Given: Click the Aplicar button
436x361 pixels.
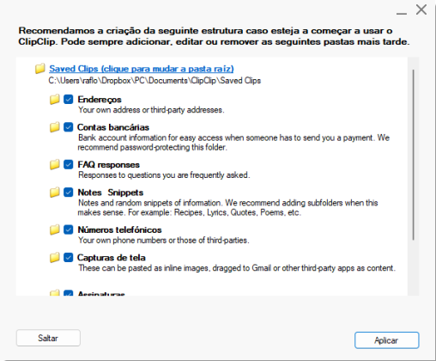Looking at the screenshot, I should (386, 340).
